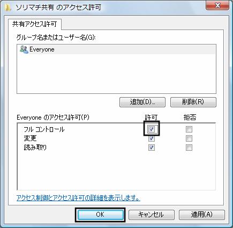Image resolution: width=233 pixels, height=228 pixels.
Task: Enable フル コントロール deny checkbox
Action: [189, 129]
